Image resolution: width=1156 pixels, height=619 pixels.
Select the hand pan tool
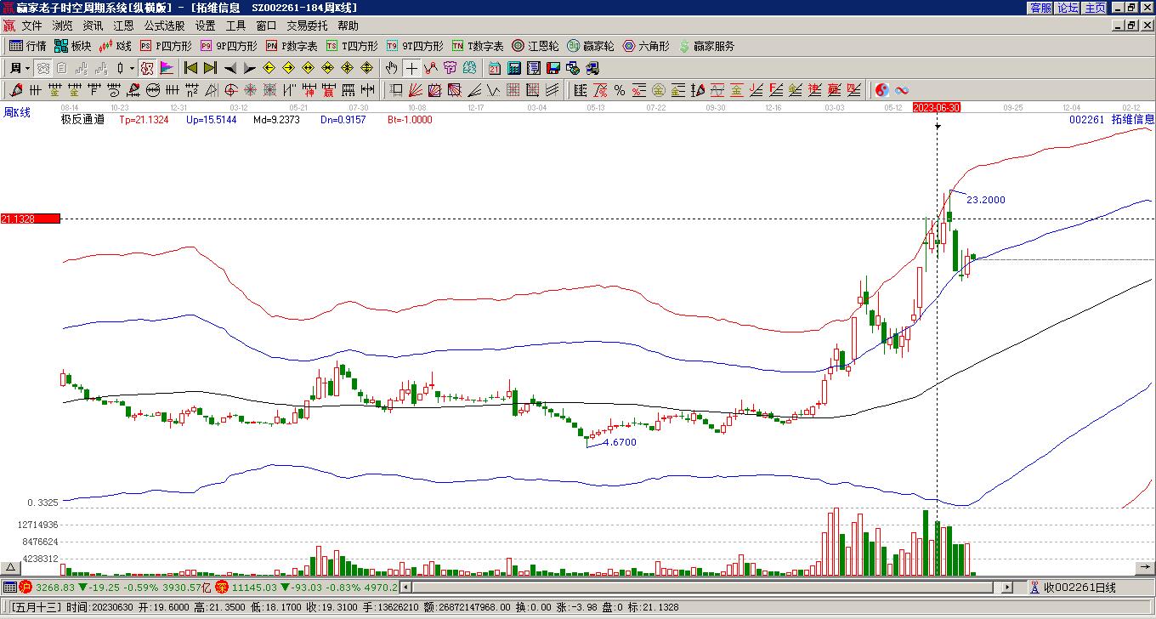coord(391,68)
